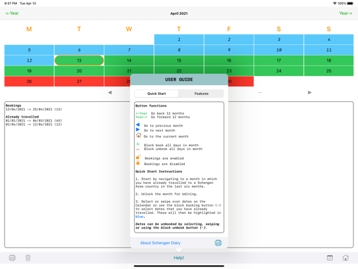Go to next month with right arrow
358x269 pixels.
click(309, 92)
